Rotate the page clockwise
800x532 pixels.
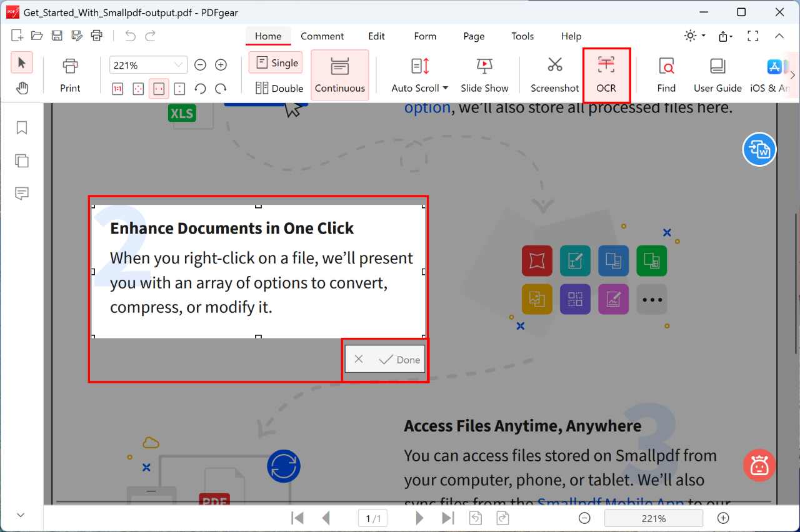(221, 89)
